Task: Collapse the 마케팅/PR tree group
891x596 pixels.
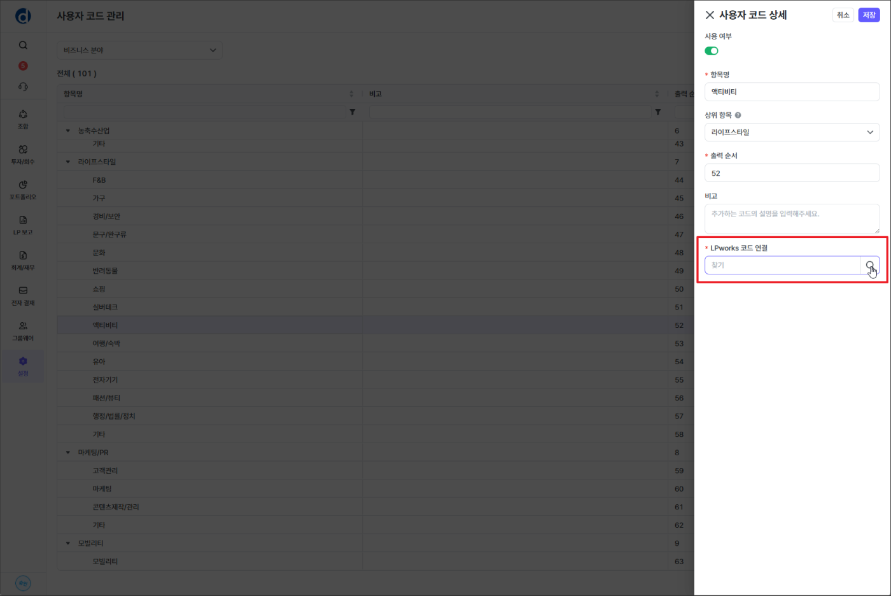Action: point(68,453)
